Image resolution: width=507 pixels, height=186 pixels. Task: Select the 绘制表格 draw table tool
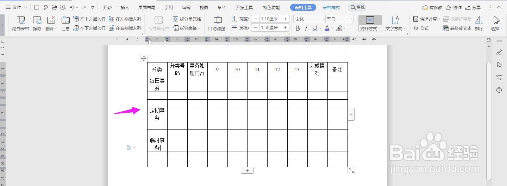21,24
